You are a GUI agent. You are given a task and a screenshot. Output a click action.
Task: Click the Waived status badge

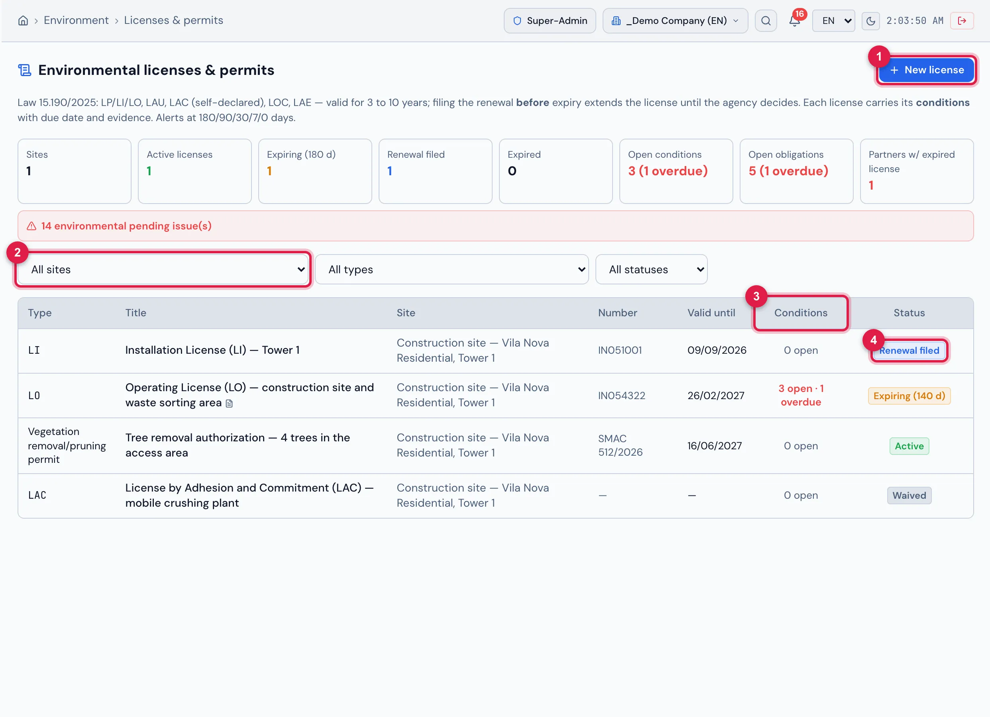pos(909,496)
